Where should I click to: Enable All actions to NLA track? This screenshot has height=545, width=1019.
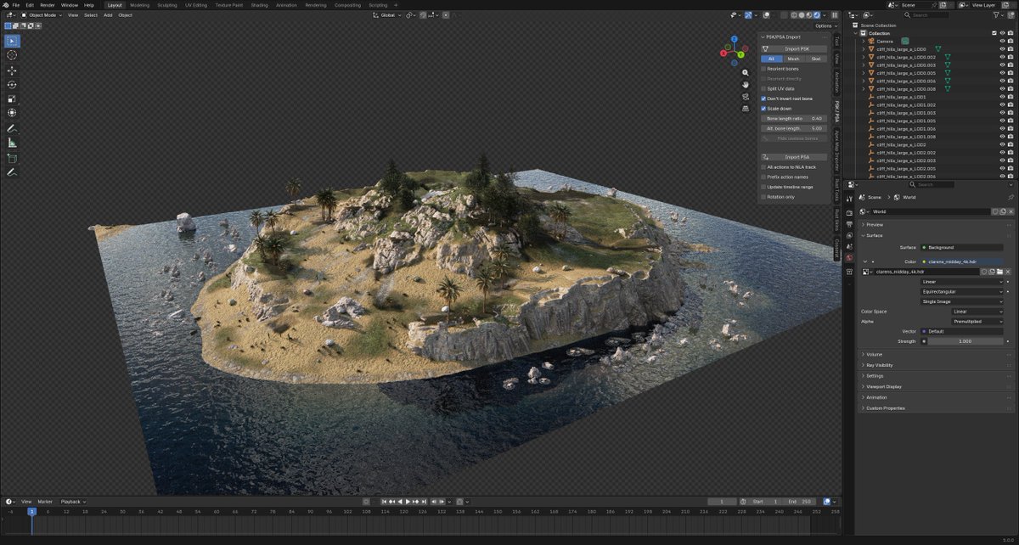point(763,167)
